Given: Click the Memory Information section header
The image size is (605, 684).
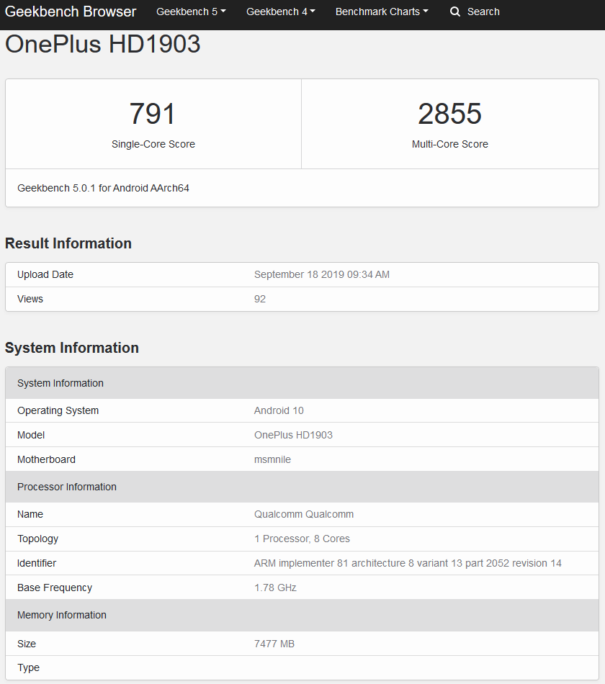Looking at the screenshot, I should click(302, 615).
